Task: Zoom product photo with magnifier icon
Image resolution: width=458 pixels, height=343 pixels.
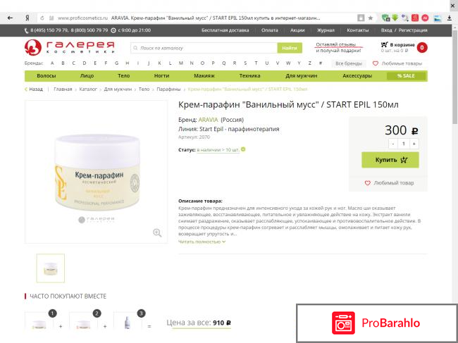Action: (157, 232)
